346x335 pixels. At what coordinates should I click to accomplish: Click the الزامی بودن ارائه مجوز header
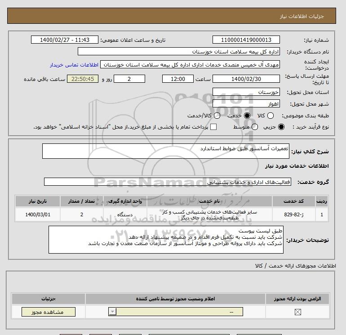tap(297, 299)
